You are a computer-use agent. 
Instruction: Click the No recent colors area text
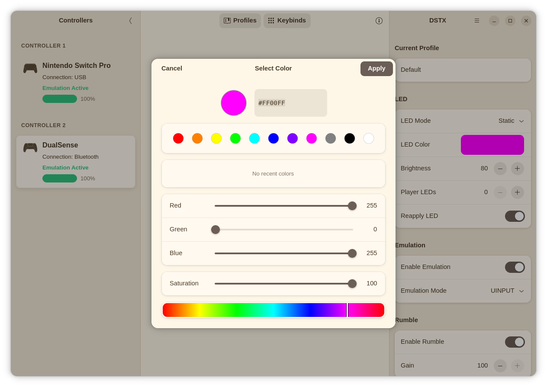click(x=273, y=173)
